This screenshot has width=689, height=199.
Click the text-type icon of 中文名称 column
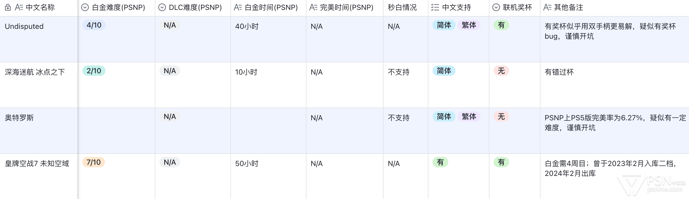(19, 8)
